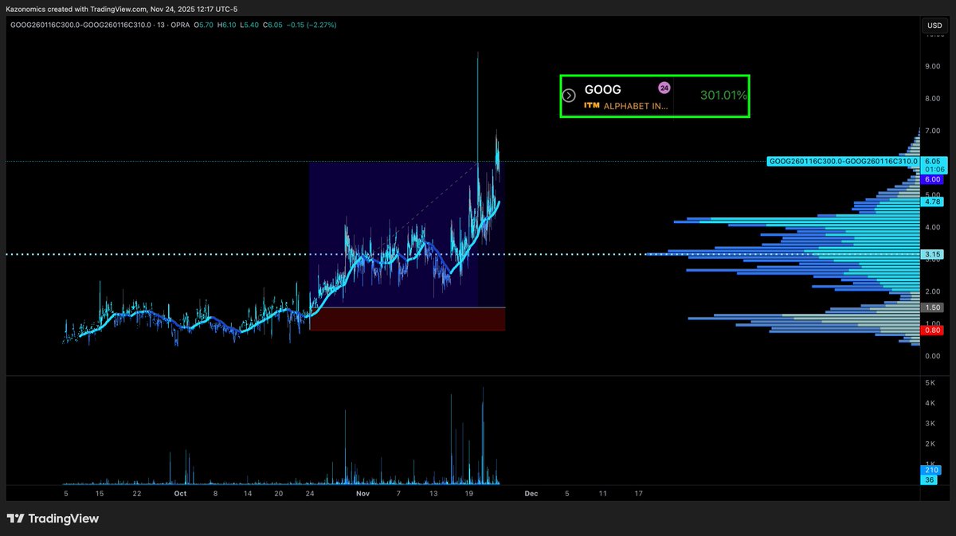Click the purple 24 badge on GOOG
The image size is (956, 536).
point(664,88)
